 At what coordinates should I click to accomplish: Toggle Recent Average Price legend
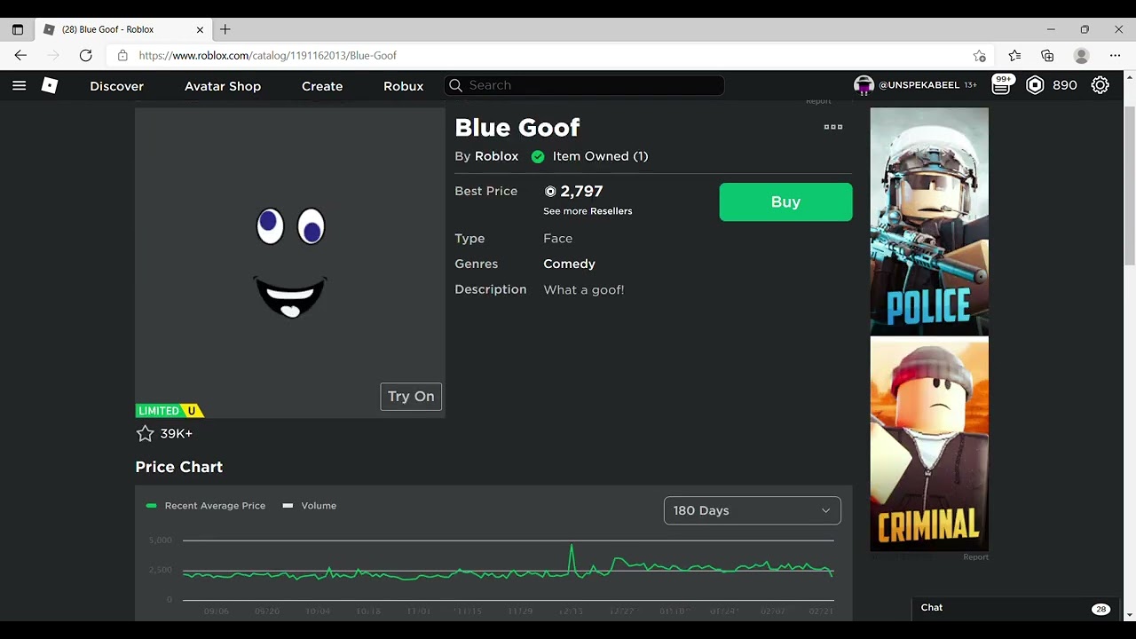click(206, 506)
